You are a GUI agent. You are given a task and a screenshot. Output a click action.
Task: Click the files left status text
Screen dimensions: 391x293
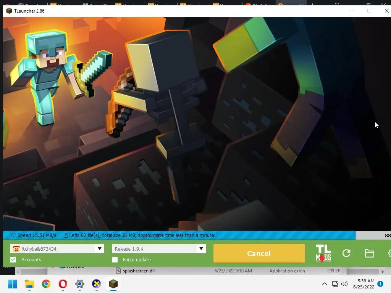coord(141,235)
